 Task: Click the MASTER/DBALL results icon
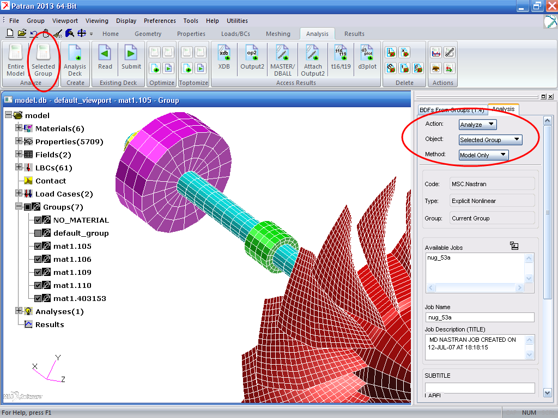coord(283,60)
